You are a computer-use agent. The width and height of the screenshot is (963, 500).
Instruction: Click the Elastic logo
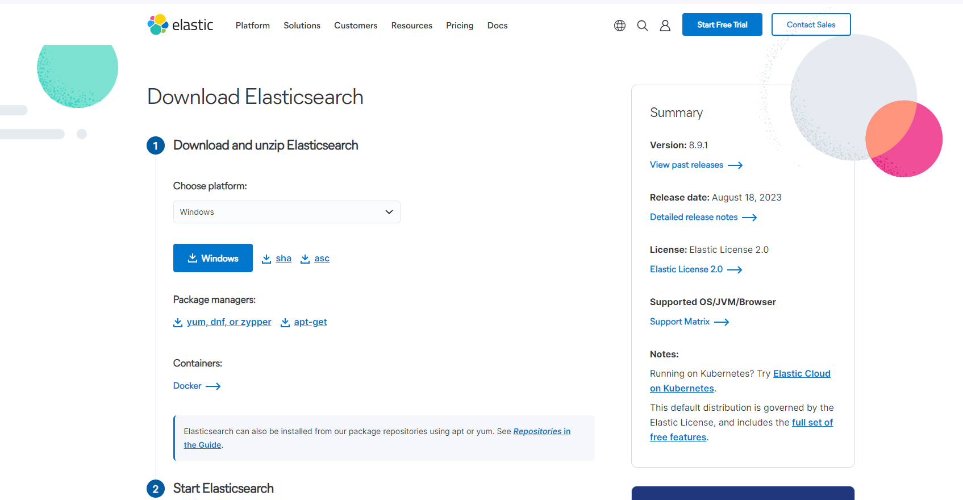[180, 25]
